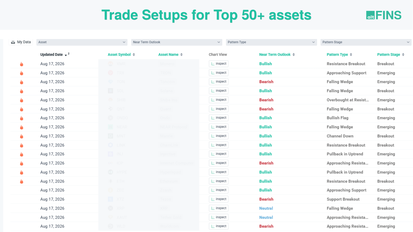The height and width of the screenshot is (232, 413).
Task: Inspect the chart for XMR Monero
Action: [219, 64]
